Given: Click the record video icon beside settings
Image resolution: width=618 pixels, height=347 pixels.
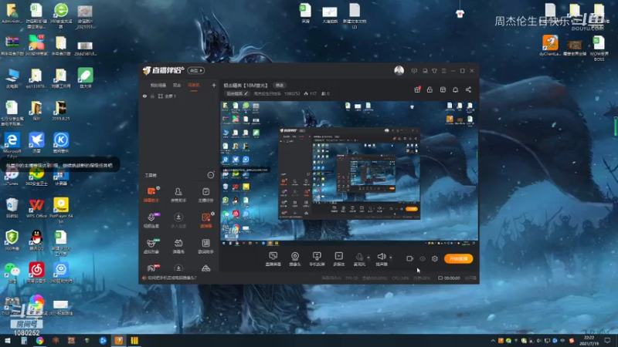Looking at the screenshot, I should pyautogui.click(x=409, y=258).
